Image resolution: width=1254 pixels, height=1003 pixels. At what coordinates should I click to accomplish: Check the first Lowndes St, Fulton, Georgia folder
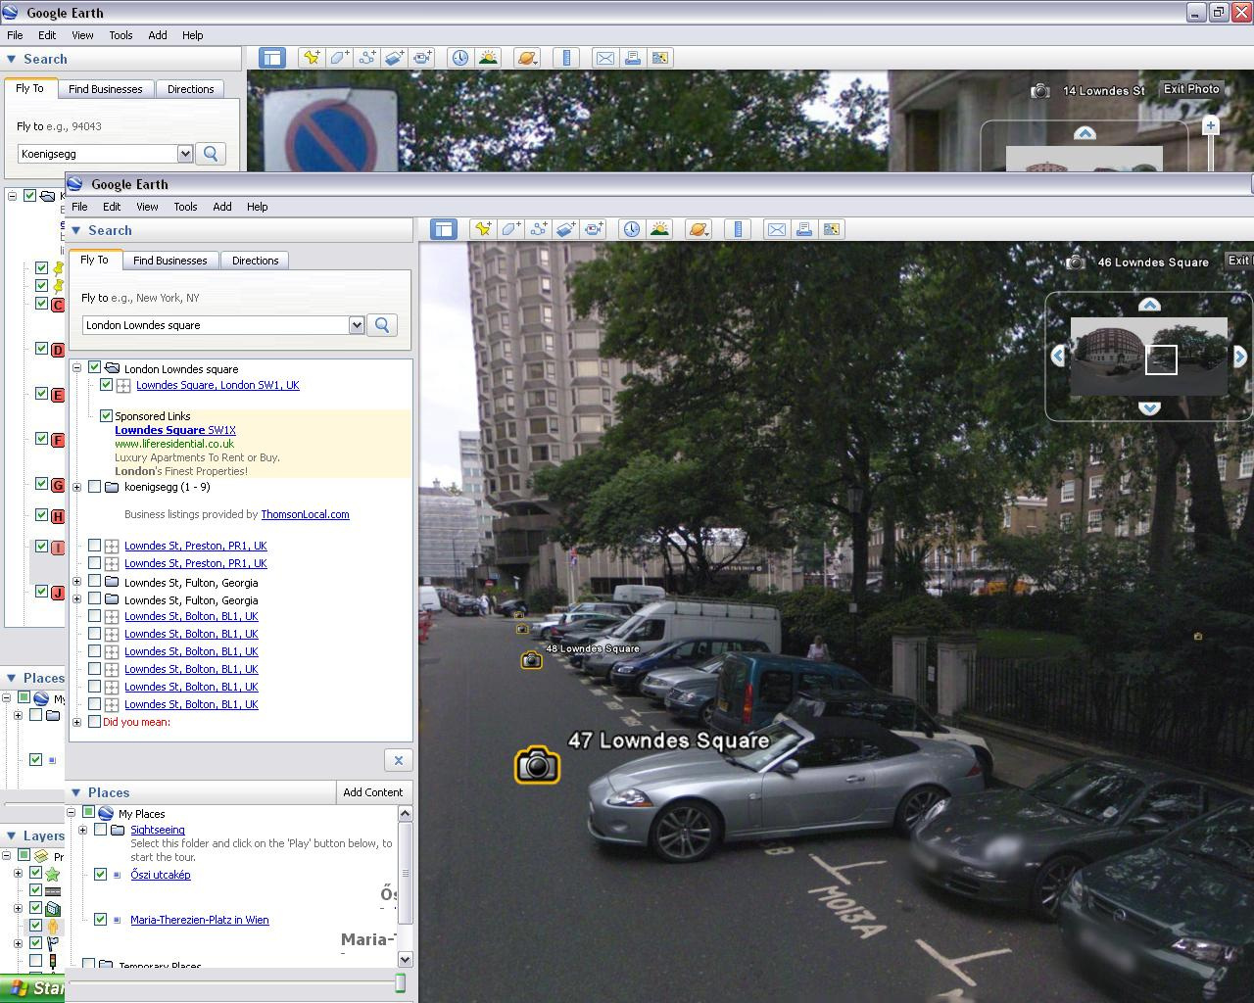(x=94, y=583)
